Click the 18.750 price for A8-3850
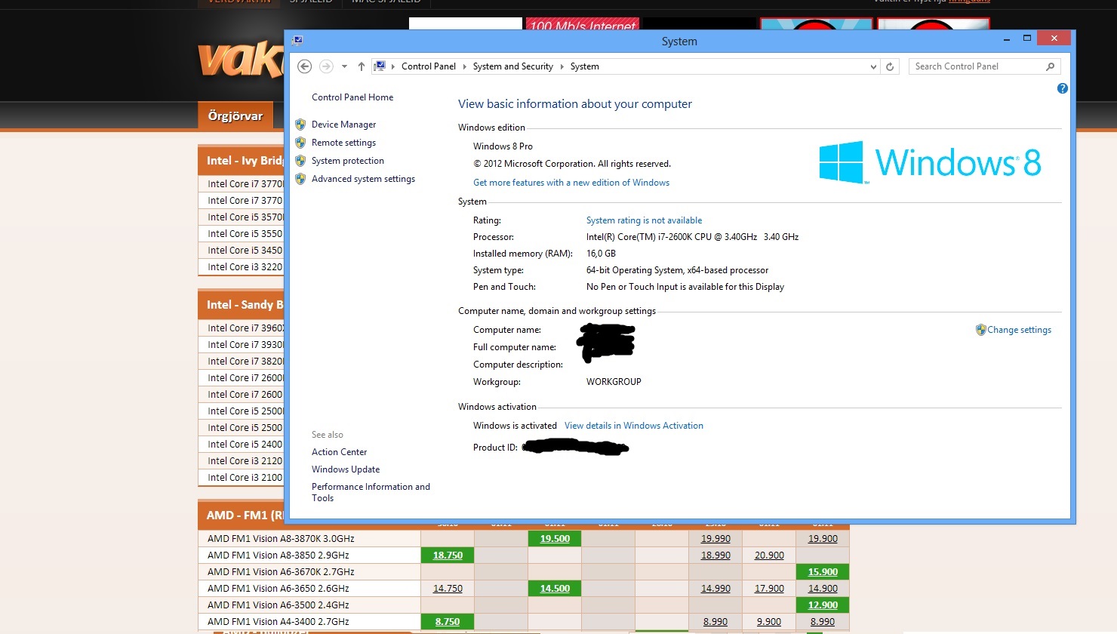The height and width of the screenshot is (634, 1117). 448,556
